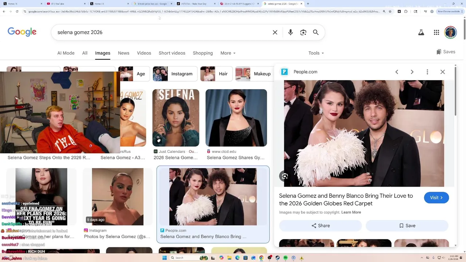Click the browser address bar URL
Viewport: 466px width, 262px height.
click(x=204, y=12)
